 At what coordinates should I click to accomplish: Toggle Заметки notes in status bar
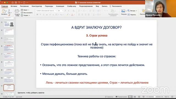[109, 97]
